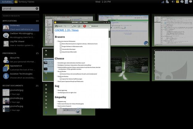This screenshot has height=129, width=193.
Task: Clear the search field with the X icon
Action: point(37,8)
